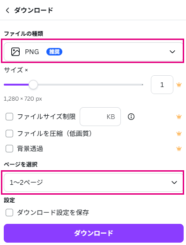Open the file size limit info icon

click(131, 117)
